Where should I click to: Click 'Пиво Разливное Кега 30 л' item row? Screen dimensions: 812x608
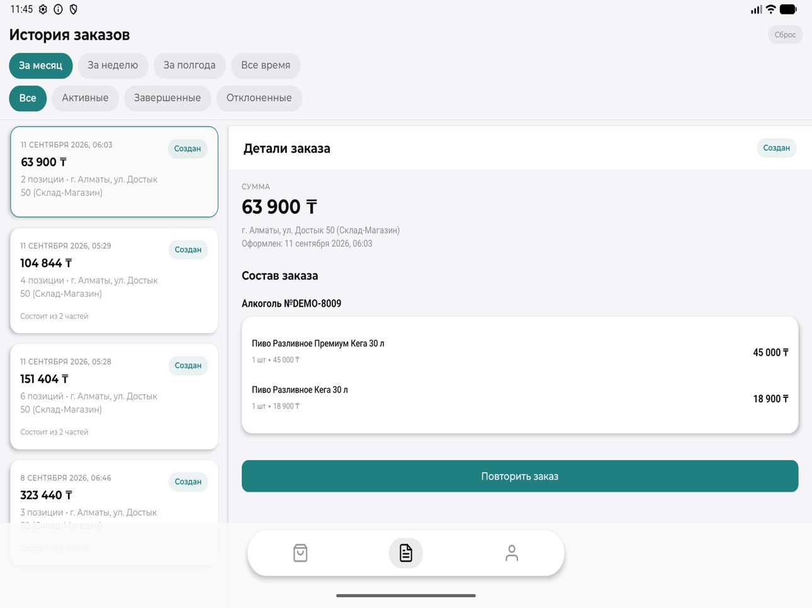pos(520,398)
